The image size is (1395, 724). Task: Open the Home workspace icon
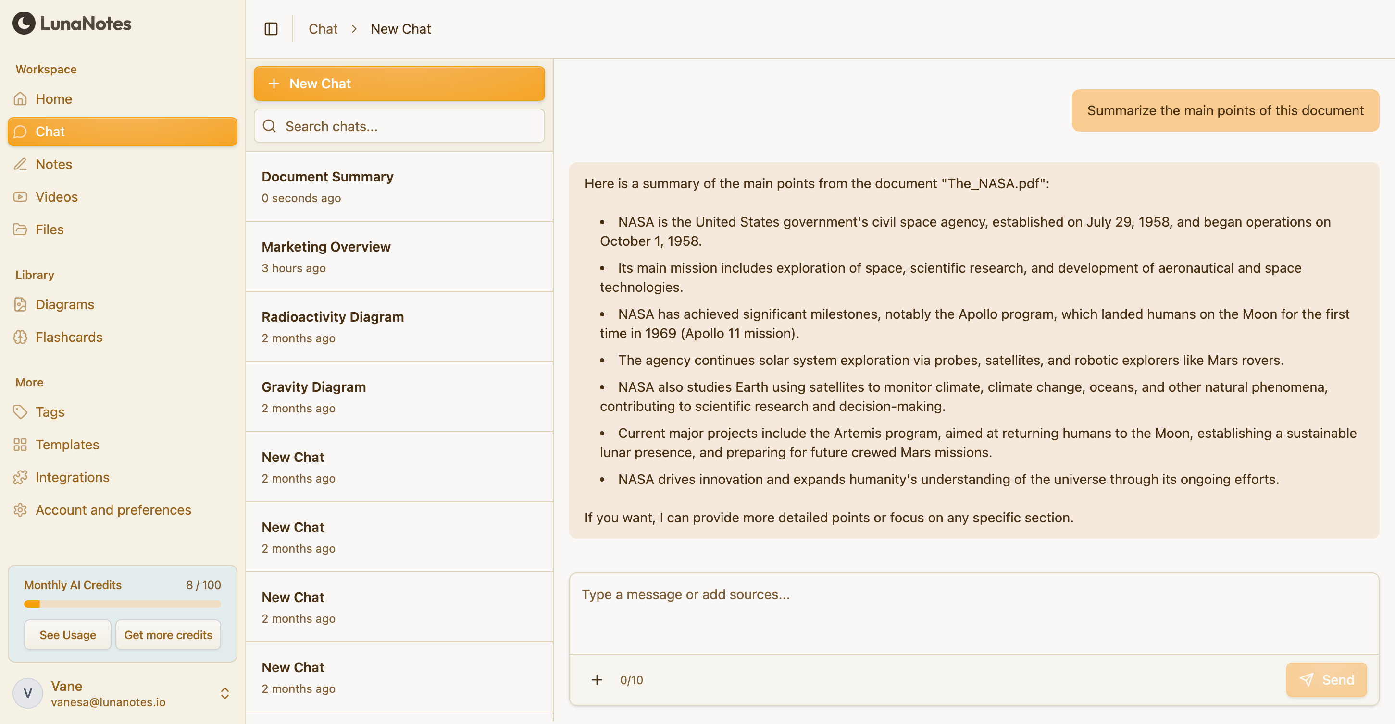point(20,99)
